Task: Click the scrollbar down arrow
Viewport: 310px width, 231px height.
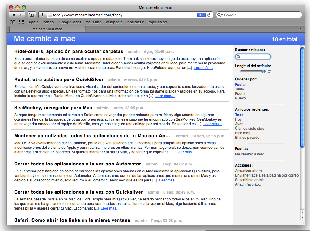Action: point(302,217)
